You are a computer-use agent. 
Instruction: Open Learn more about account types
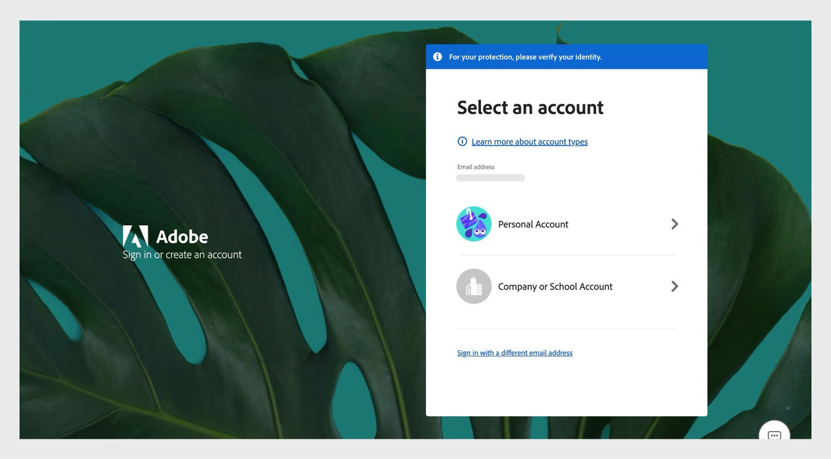coord(530,140)
